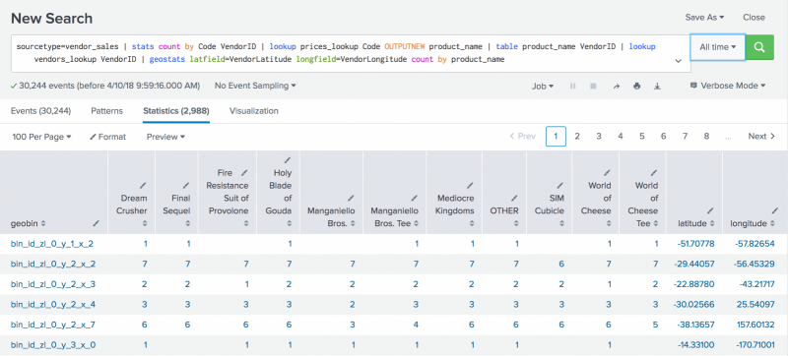Select current page 1 in pagination
788x356 pixels.
(556, 137)
